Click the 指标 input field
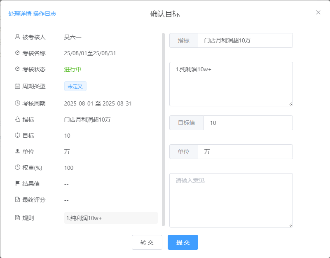Image resolution: width=330 pixels, height=258 pixels. tap(245, 40)
